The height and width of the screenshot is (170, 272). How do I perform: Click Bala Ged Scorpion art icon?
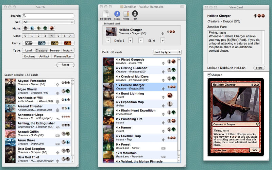[x=10, y=151]
